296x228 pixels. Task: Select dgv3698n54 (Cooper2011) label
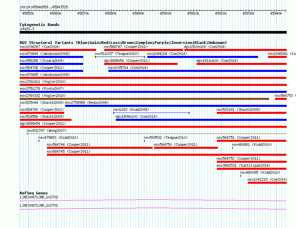pyautogui.click(x=43, y=123)
